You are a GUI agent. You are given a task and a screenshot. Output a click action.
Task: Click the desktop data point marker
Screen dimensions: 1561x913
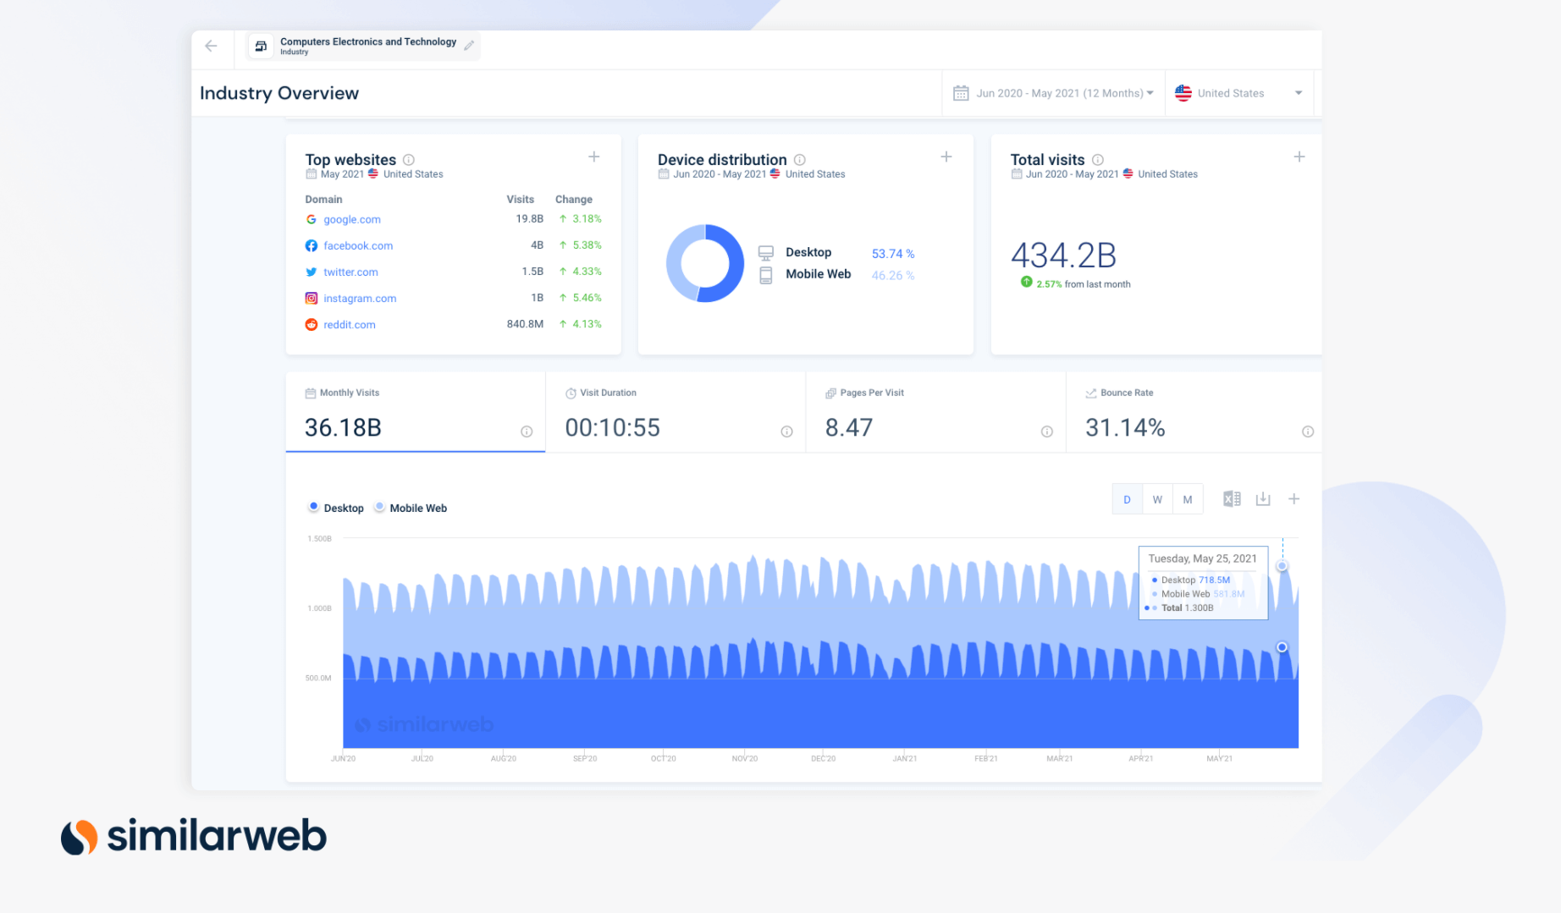point(1282,647)
